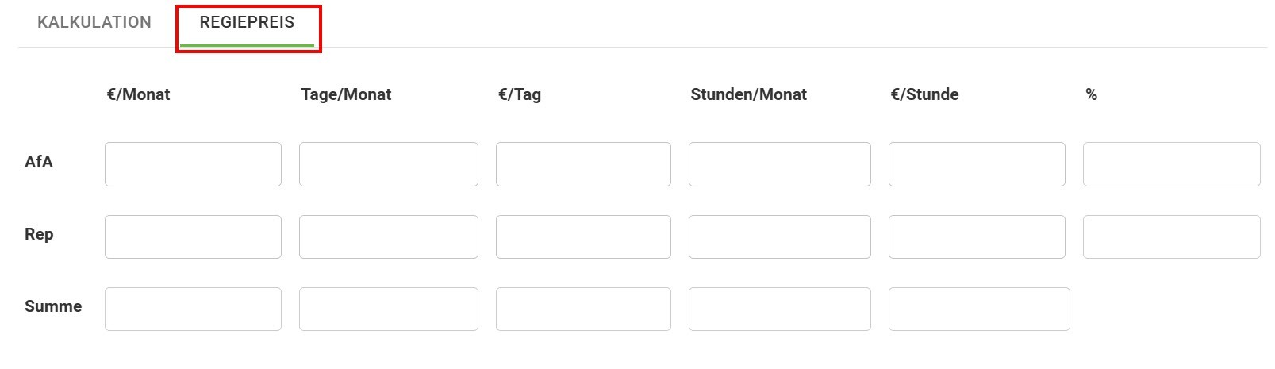Click the Summe €/Monat field

(x=193, y=309)
